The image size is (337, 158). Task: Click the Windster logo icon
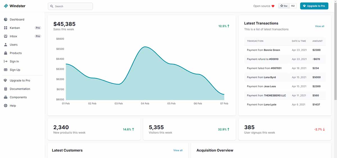[6, 6]
